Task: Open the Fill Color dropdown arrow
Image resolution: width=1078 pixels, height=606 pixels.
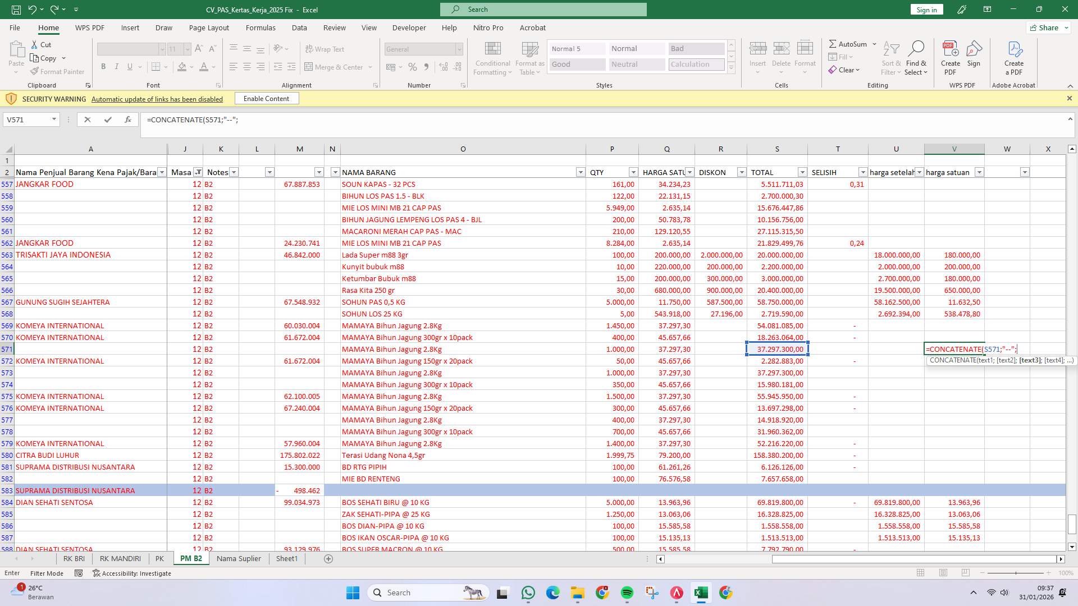Action: (x=190, y=67)
